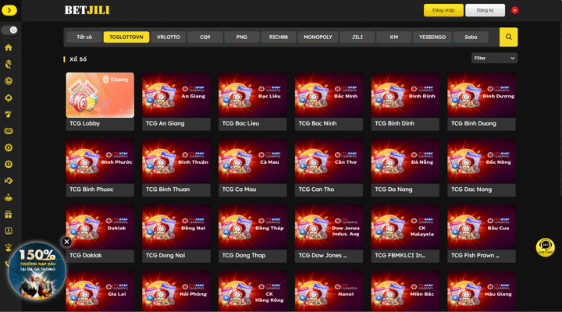Screen dimensions: 562x312
Task: Open the TCG Daklak lottery card
Action: 100,233
